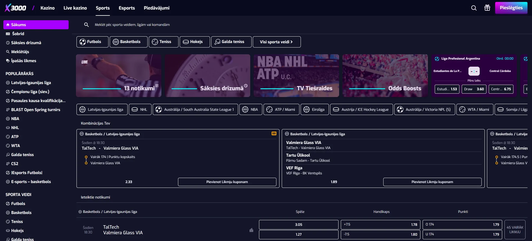Screen dimensions: 532x241
Task: Expand 45 vairāk likmju markets
Action: 515,229
